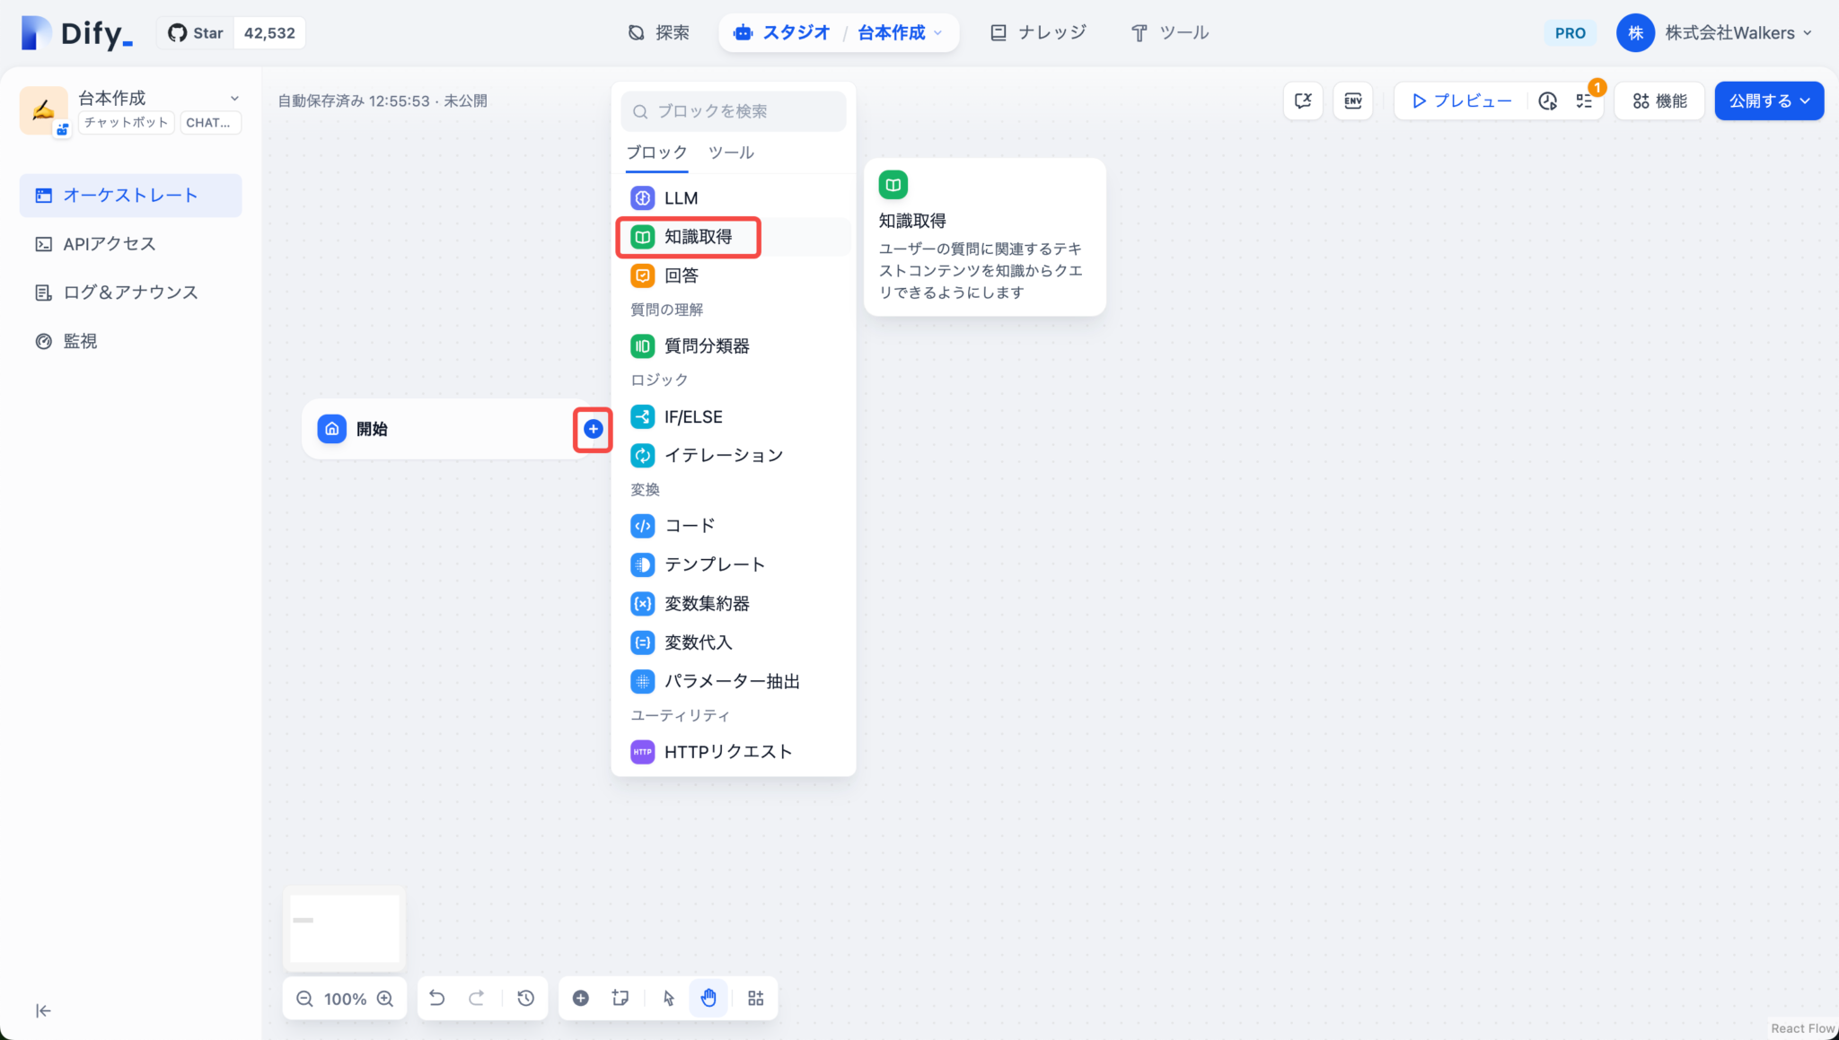Click the zoom-in magnifier icon
Image resolution: width=1839 pixels, height=1040 pixels.
click(386, 998)
